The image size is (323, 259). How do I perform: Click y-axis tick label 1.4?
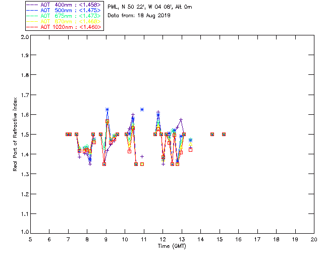click(x=25, y=154)
